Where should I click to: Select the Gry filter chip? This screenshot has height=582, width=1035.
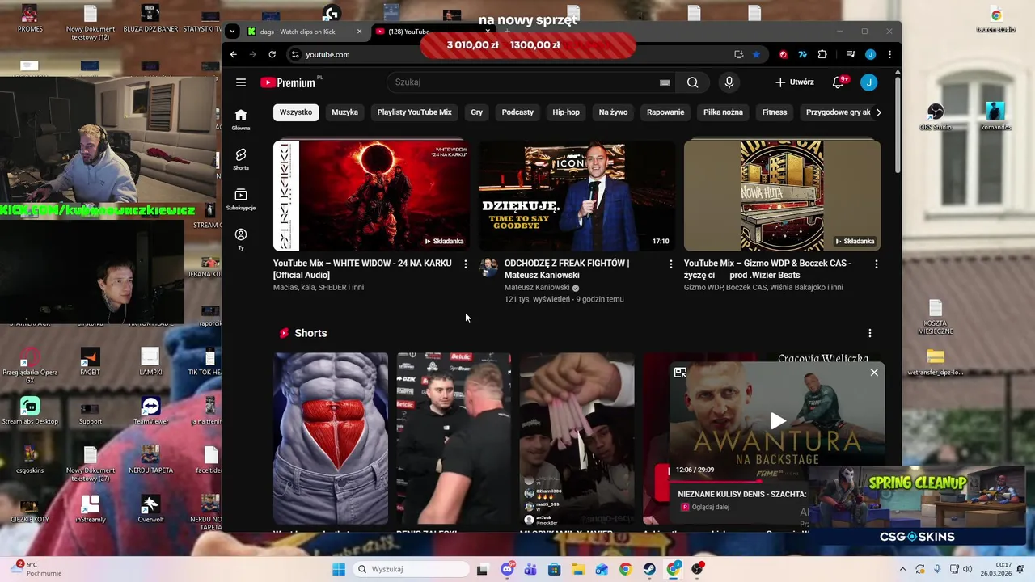coord(476,112)
